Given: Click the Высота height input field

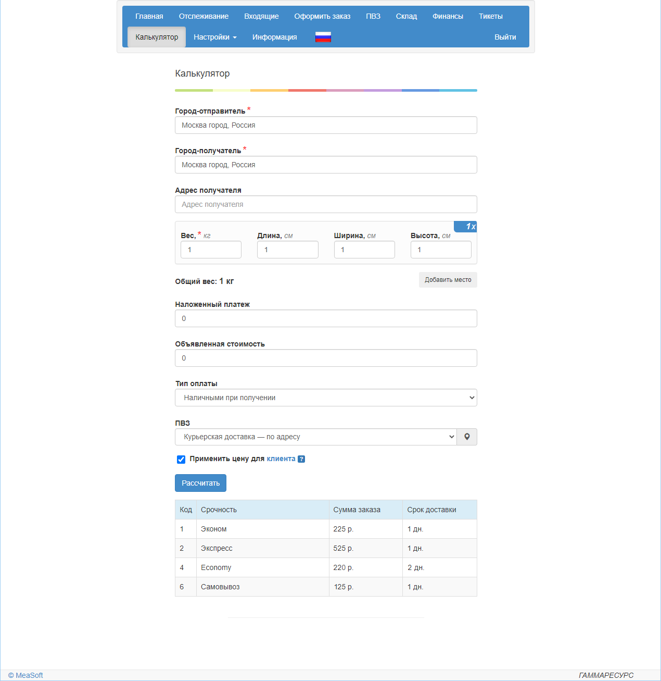Looking at the screenshot, I should pos(441,250).
